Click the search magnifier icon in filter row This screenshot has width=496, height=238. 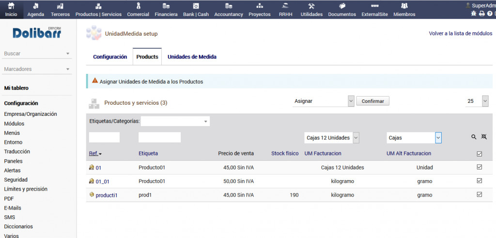tap(474, 137)
